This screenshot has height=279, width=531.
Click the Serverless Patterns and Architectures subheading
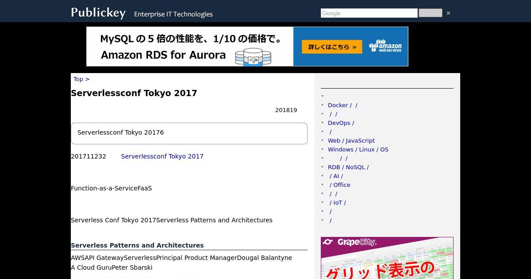tap(137, 245)
